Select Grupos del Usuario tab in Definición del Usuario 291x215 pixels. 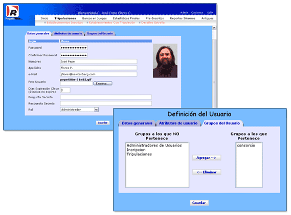coord(222,123)
